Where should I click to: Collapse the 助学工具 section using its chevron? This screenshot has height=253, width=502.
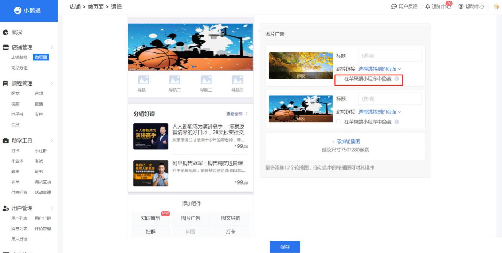[52, 141]
